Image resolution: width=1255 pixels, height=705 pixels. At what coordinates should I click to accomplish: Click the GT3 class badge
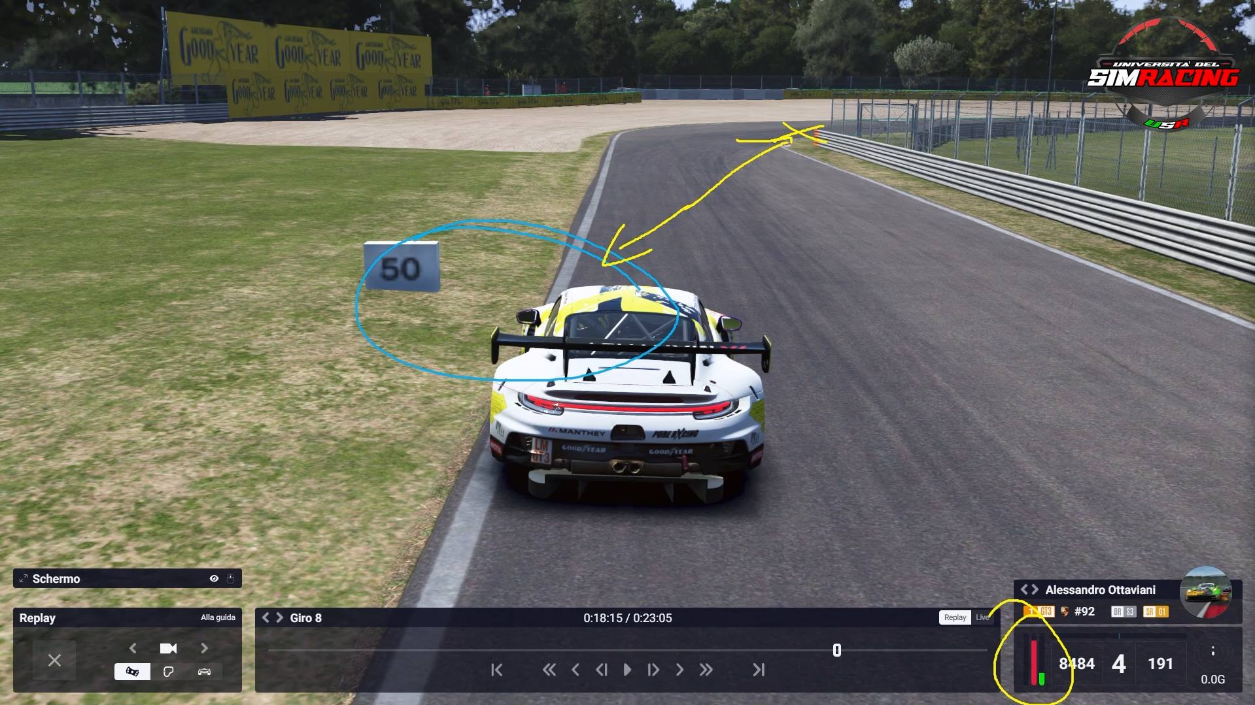[1046, 612]
